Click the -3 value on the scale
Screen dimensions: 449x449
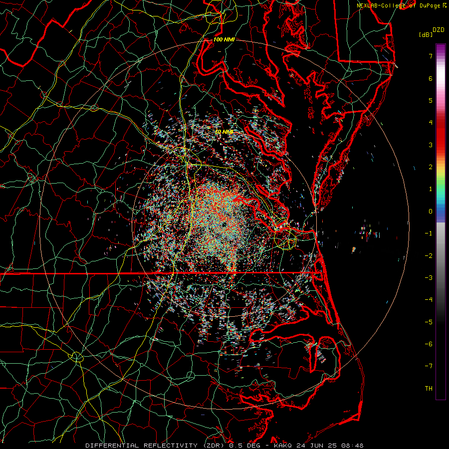click(429, 278)
